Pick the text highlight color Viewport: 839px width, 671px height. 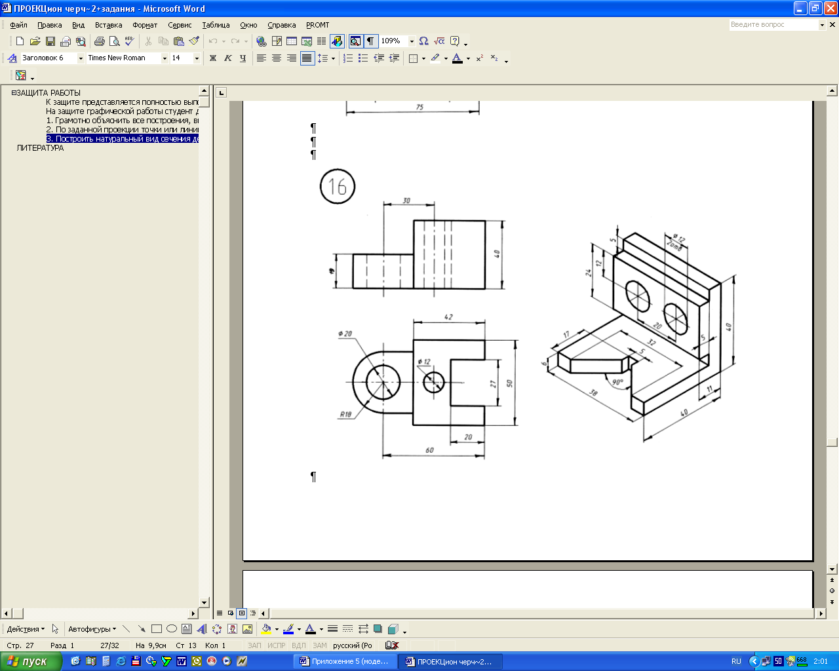pos(435,58)
